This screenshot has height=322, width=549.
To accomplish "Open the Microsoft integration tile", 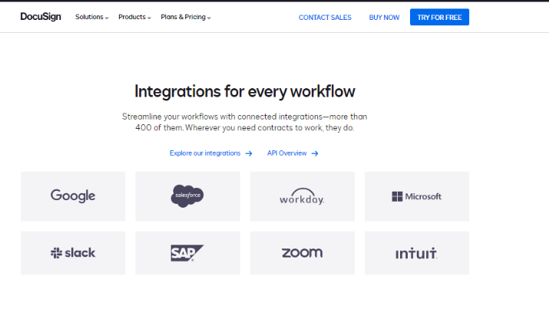I will click(417, 196).
